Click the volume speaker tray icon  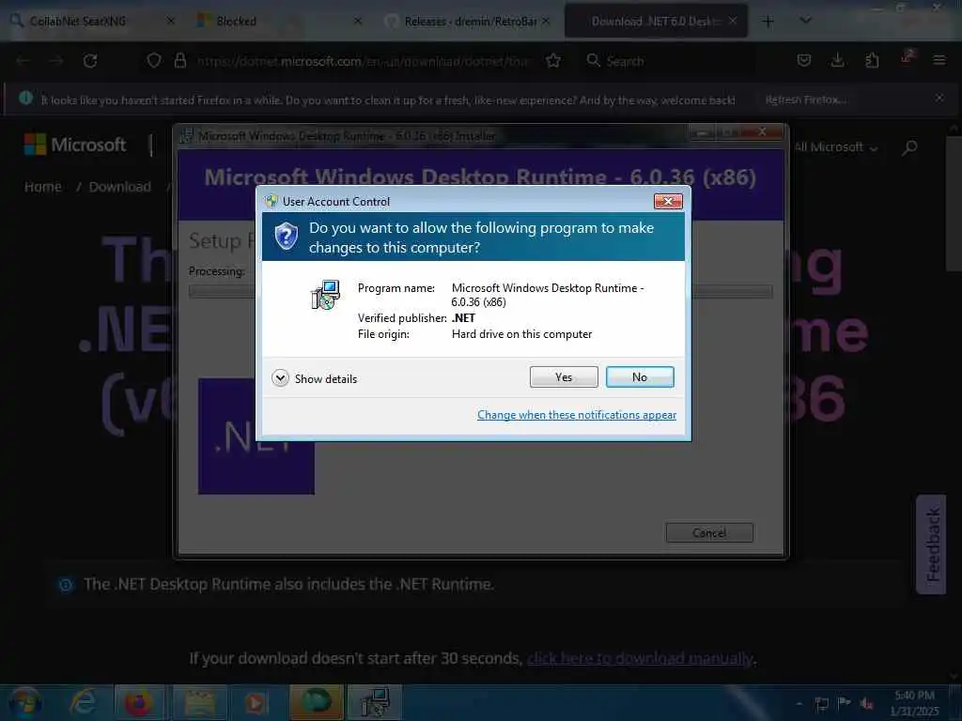(867, 703)
